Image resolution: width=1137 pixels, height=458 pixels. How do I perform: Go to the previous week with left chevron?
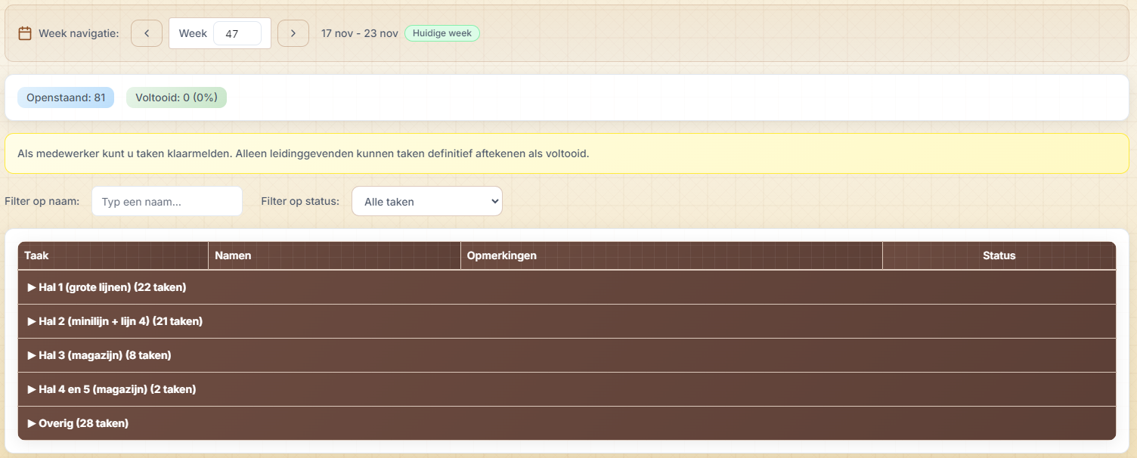[147, 33]
